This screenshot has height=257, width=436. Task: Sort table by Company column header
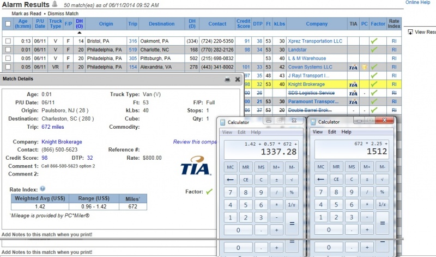click(317, 24)
